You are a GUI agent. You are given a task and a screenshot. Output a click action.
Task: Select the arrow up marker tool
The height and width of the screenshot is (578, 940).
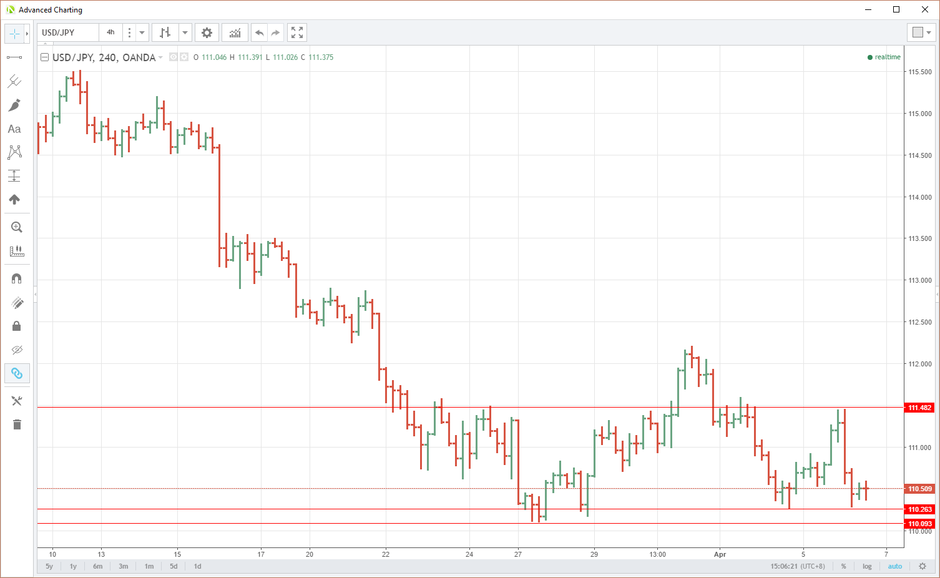[x=14, y=200]
